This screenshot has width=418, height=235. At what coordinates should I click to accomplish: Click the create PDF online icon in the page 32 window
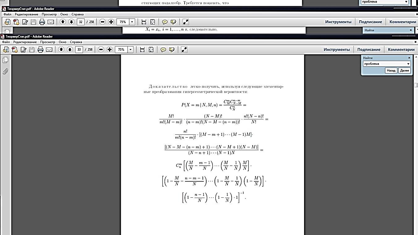point(7,22)
